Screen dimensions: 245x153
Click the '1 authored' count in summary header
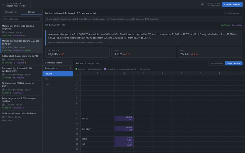(225, 25)
